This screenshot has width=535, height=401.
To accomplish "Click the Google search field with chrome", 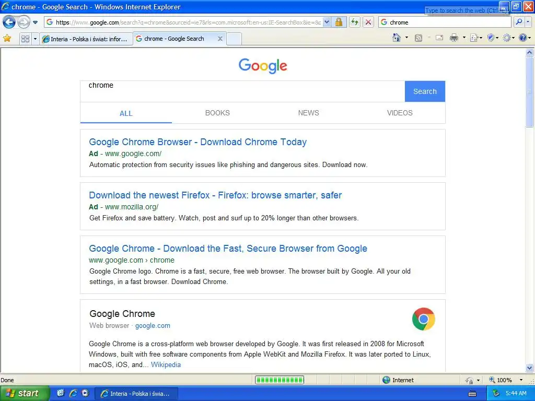I will click(x=242, y=91).
